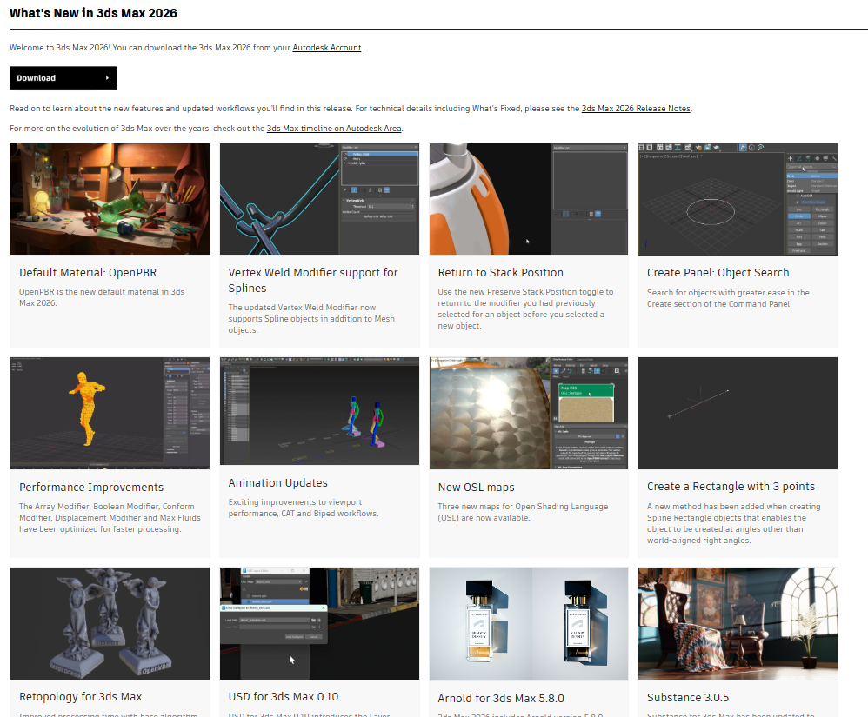868x717 pixels.
Task: Open the Retopology angel statues thumbnail
Action: pyautogui.click(x=110, y=623)
